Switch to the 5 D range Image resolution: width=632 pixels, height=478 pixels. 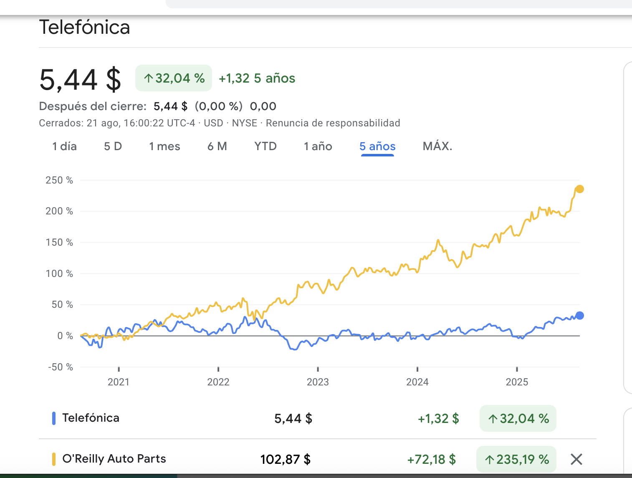(113, 146)
